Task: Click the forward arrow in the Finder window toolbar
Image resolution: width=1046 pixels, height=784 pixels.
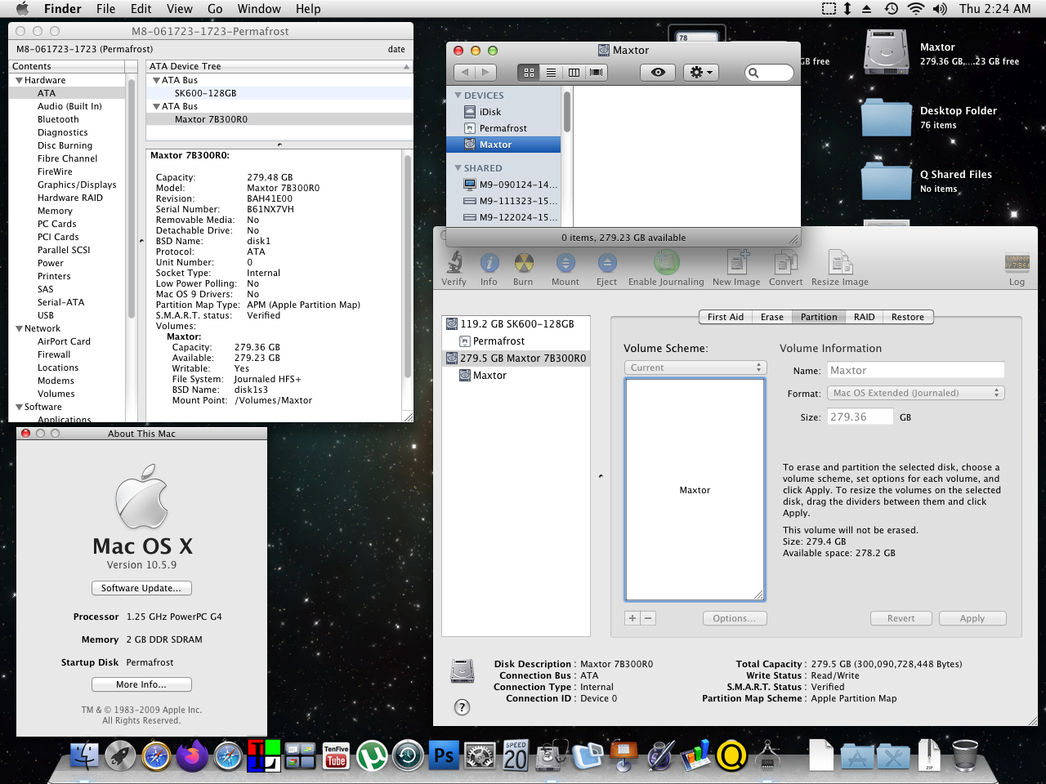Action: coord(485,73)
